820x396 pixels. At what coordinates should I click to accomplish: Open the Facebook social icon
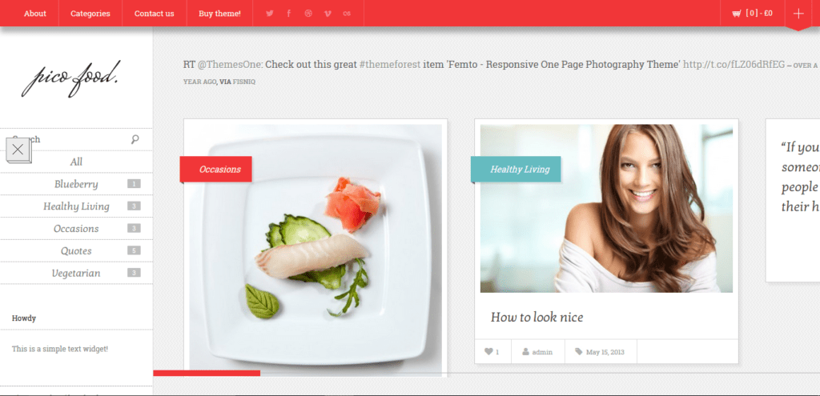(288, 14)
